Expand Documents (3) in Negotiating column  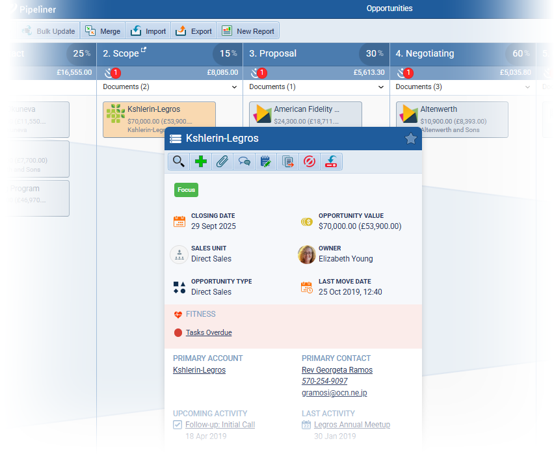click(527, 87)
